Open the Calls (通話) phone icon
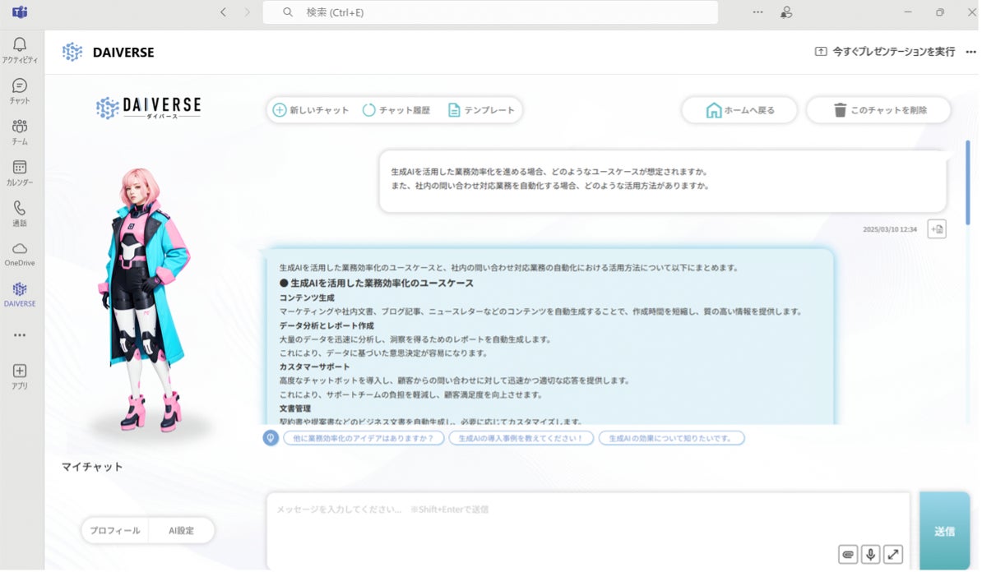Screen dimensions: 982x572 (20, 208)
